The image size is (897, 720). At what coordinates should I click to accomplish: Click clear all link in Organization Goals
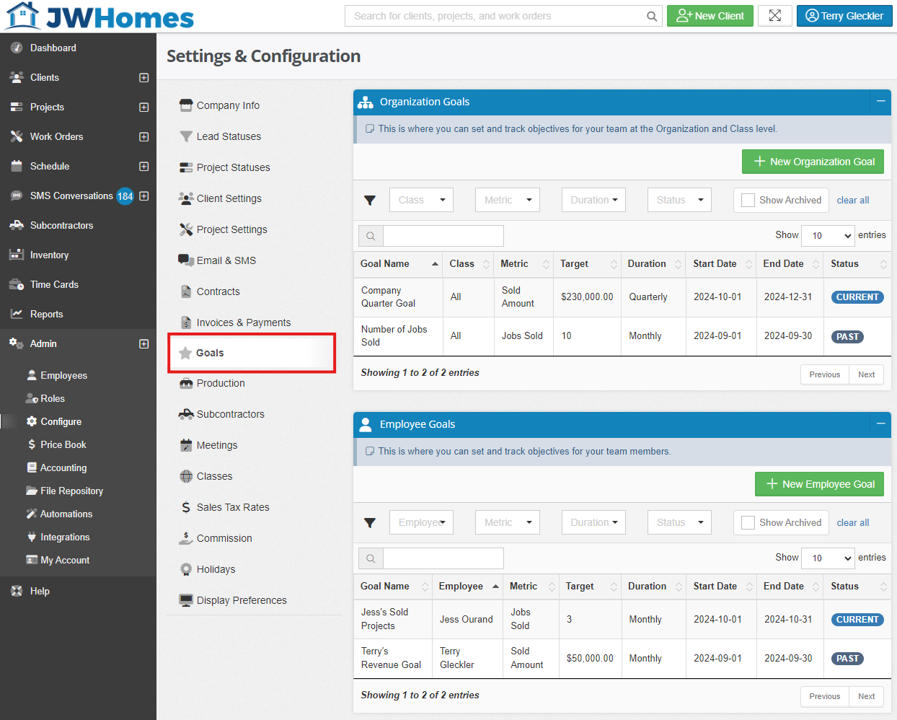click(853, 201)
